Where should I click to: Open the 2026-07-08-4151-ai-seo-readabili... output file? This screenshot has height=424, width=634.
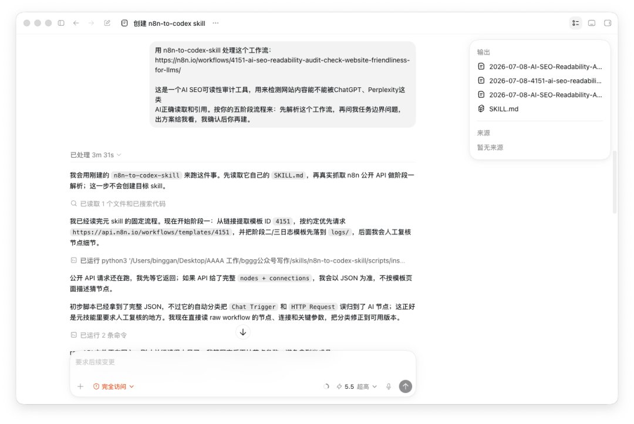coord(540,81)
